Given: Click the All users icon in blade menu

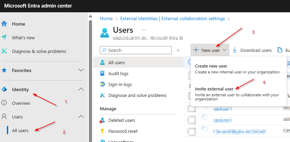Looking at the screenshot, I should 102,62.
